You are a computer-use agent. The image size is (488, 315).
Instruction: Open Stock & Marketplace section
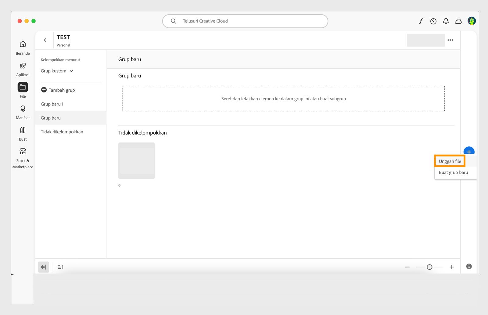(x=23, y=158)
